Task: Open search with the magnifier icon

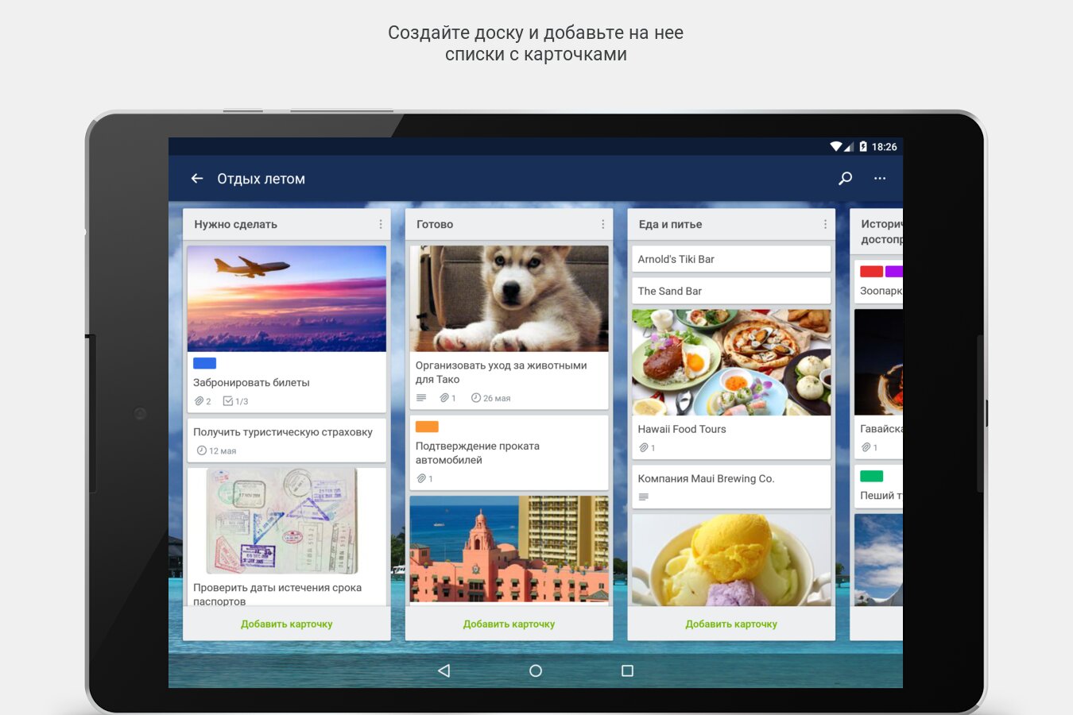Action: coord(846,179)
